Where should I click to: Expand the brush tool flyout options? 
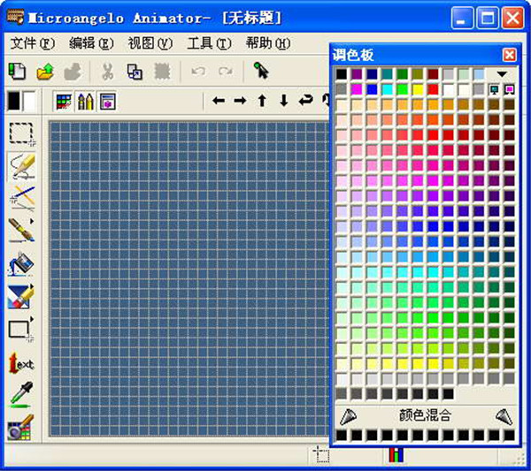[x=32, y=222]
